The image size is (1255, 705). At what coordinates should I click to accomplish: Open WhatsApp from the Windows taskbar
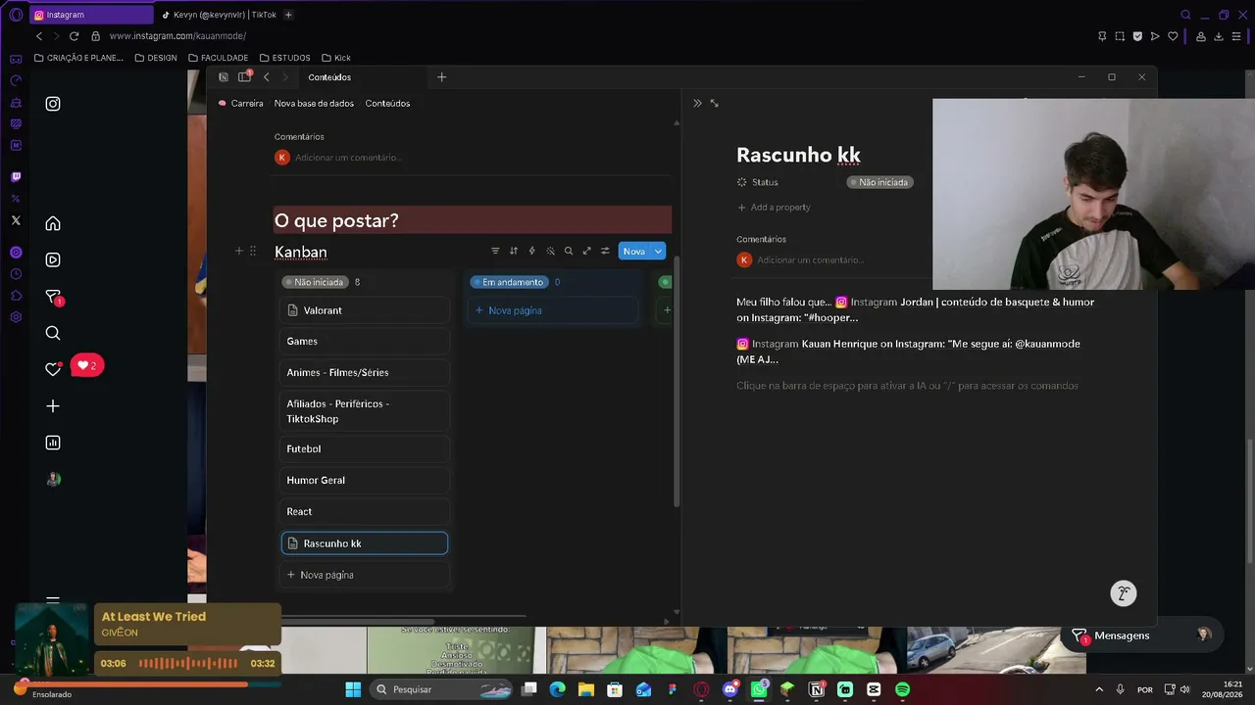tap(759, 689)
